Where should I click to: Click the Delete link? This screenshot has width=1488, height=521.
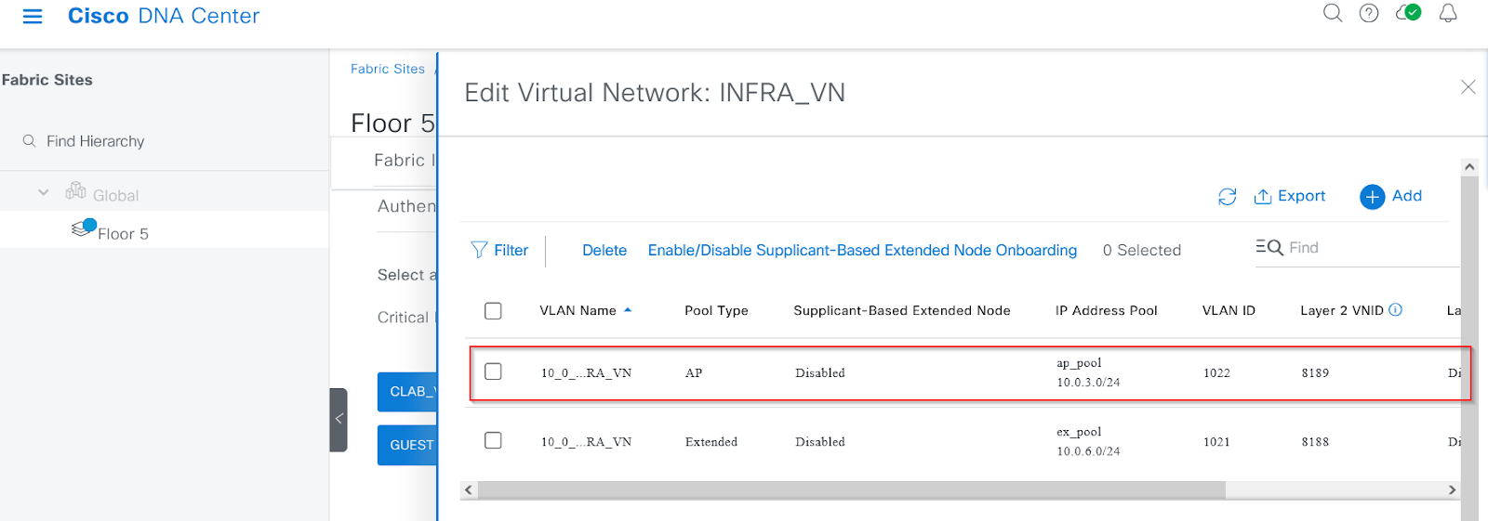coord(604,250)
